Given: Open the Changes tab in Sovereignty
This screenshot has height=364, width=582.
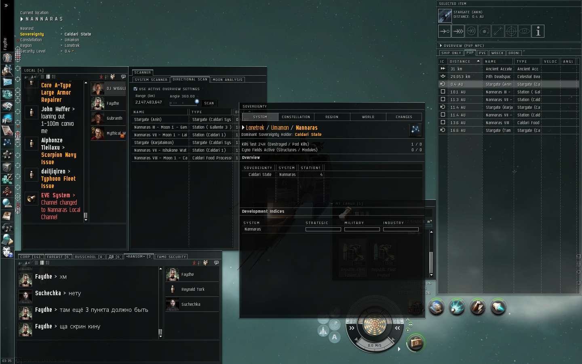Looking at the screenshot, I should [404, 117].
